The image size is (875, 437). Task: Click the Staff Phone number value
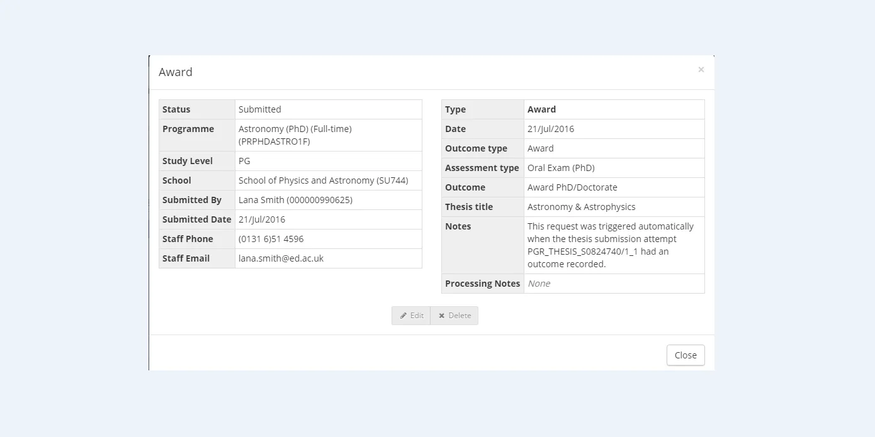(x=271, y=239)
